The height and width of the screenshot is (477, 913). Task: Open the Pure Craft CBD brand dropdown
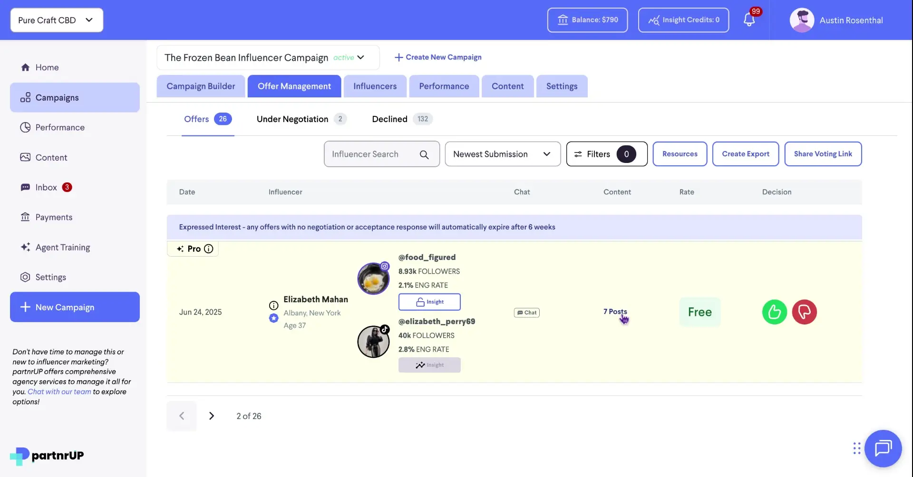coord(56,20)
